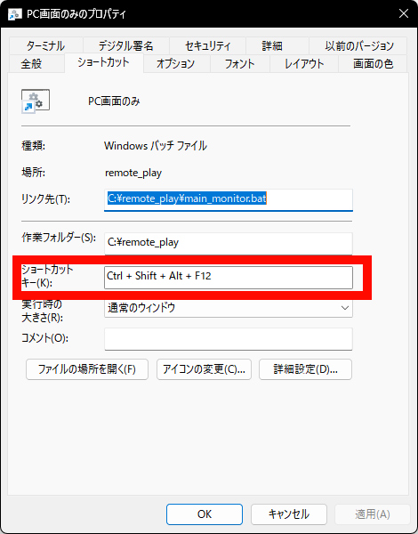Select the 以前のバージョン tab
The image size is (418, 534).
tap(359, 45)
